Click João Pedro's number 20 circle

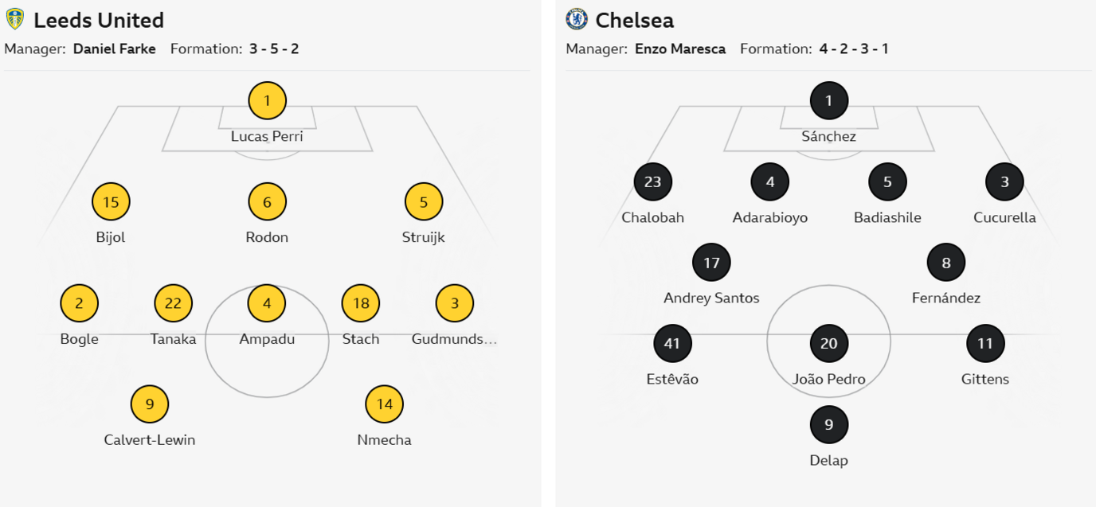coord(828,344)
